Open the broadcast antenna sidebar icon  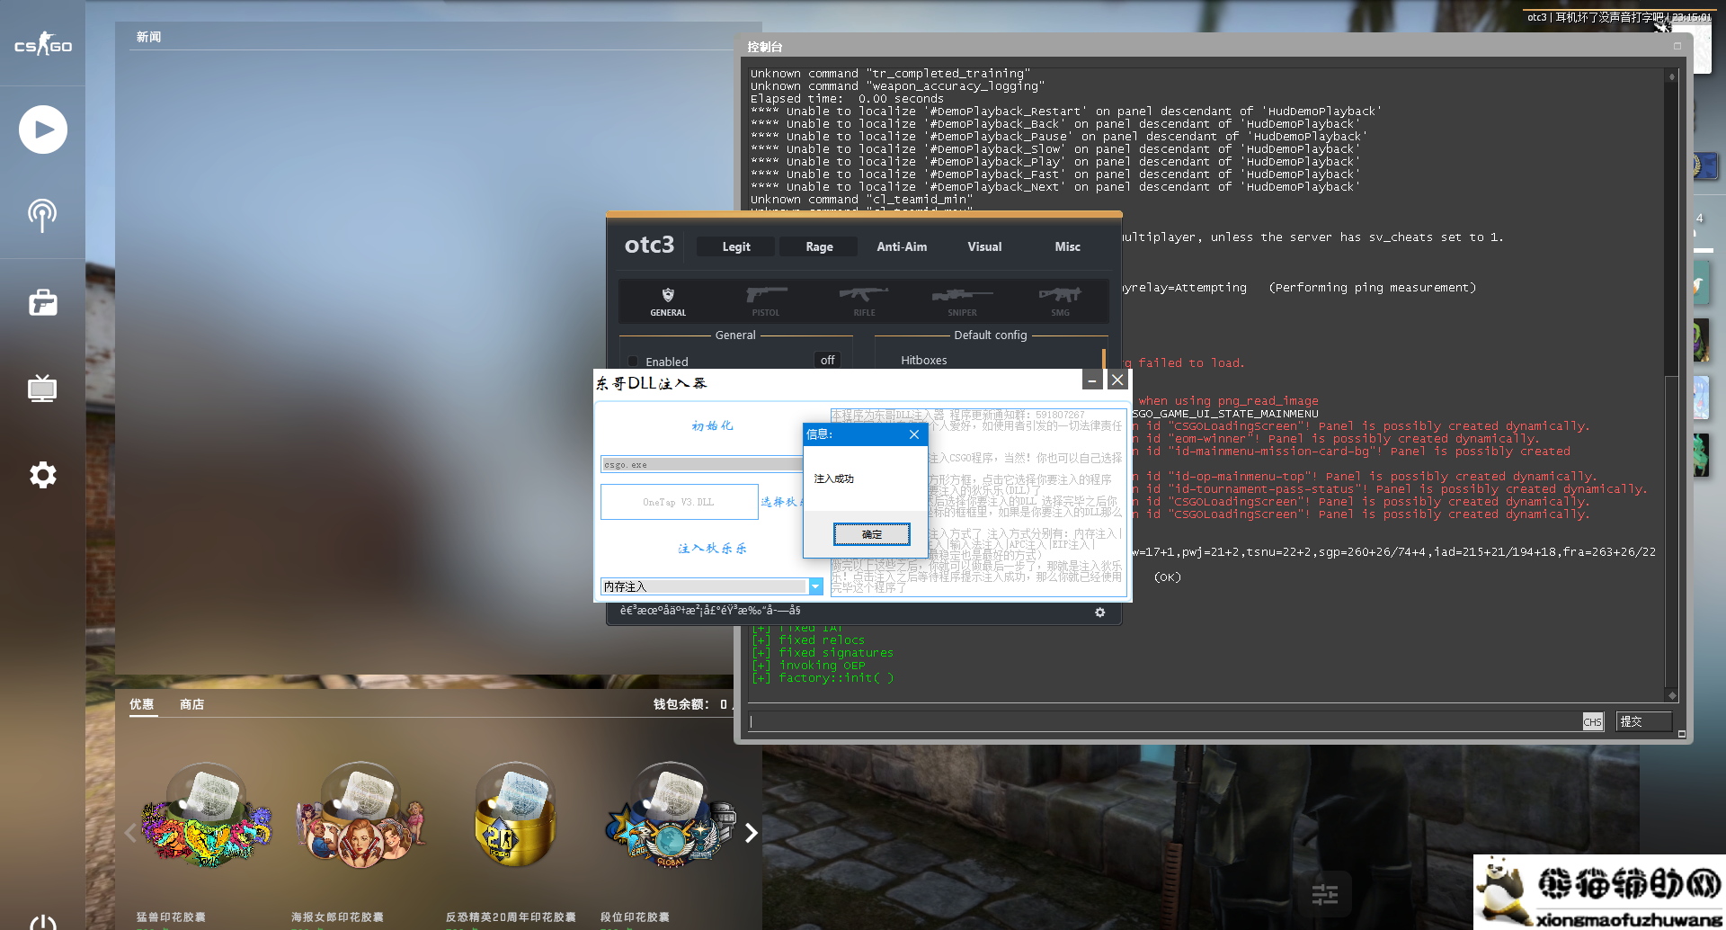coord(42,215)
